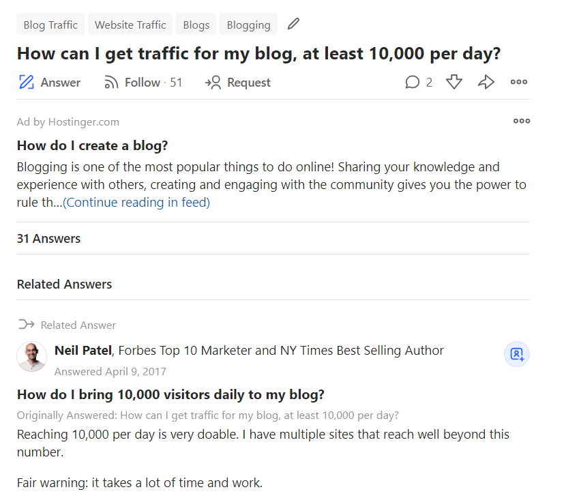Open the comments bubble icon
581x496 pixels.
[x=413, y=83]
